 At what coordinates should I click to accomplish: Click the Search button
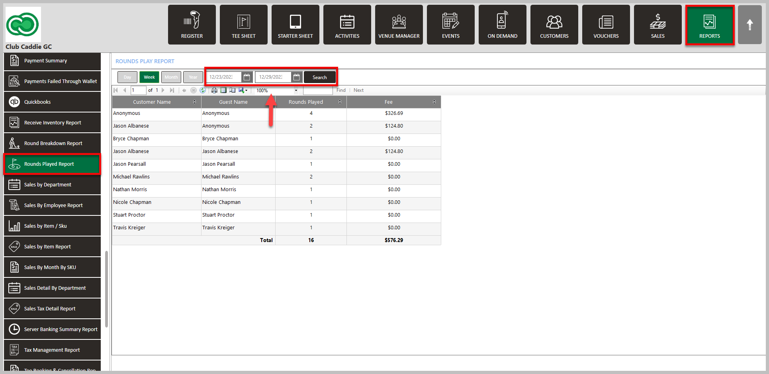[319, 77]
